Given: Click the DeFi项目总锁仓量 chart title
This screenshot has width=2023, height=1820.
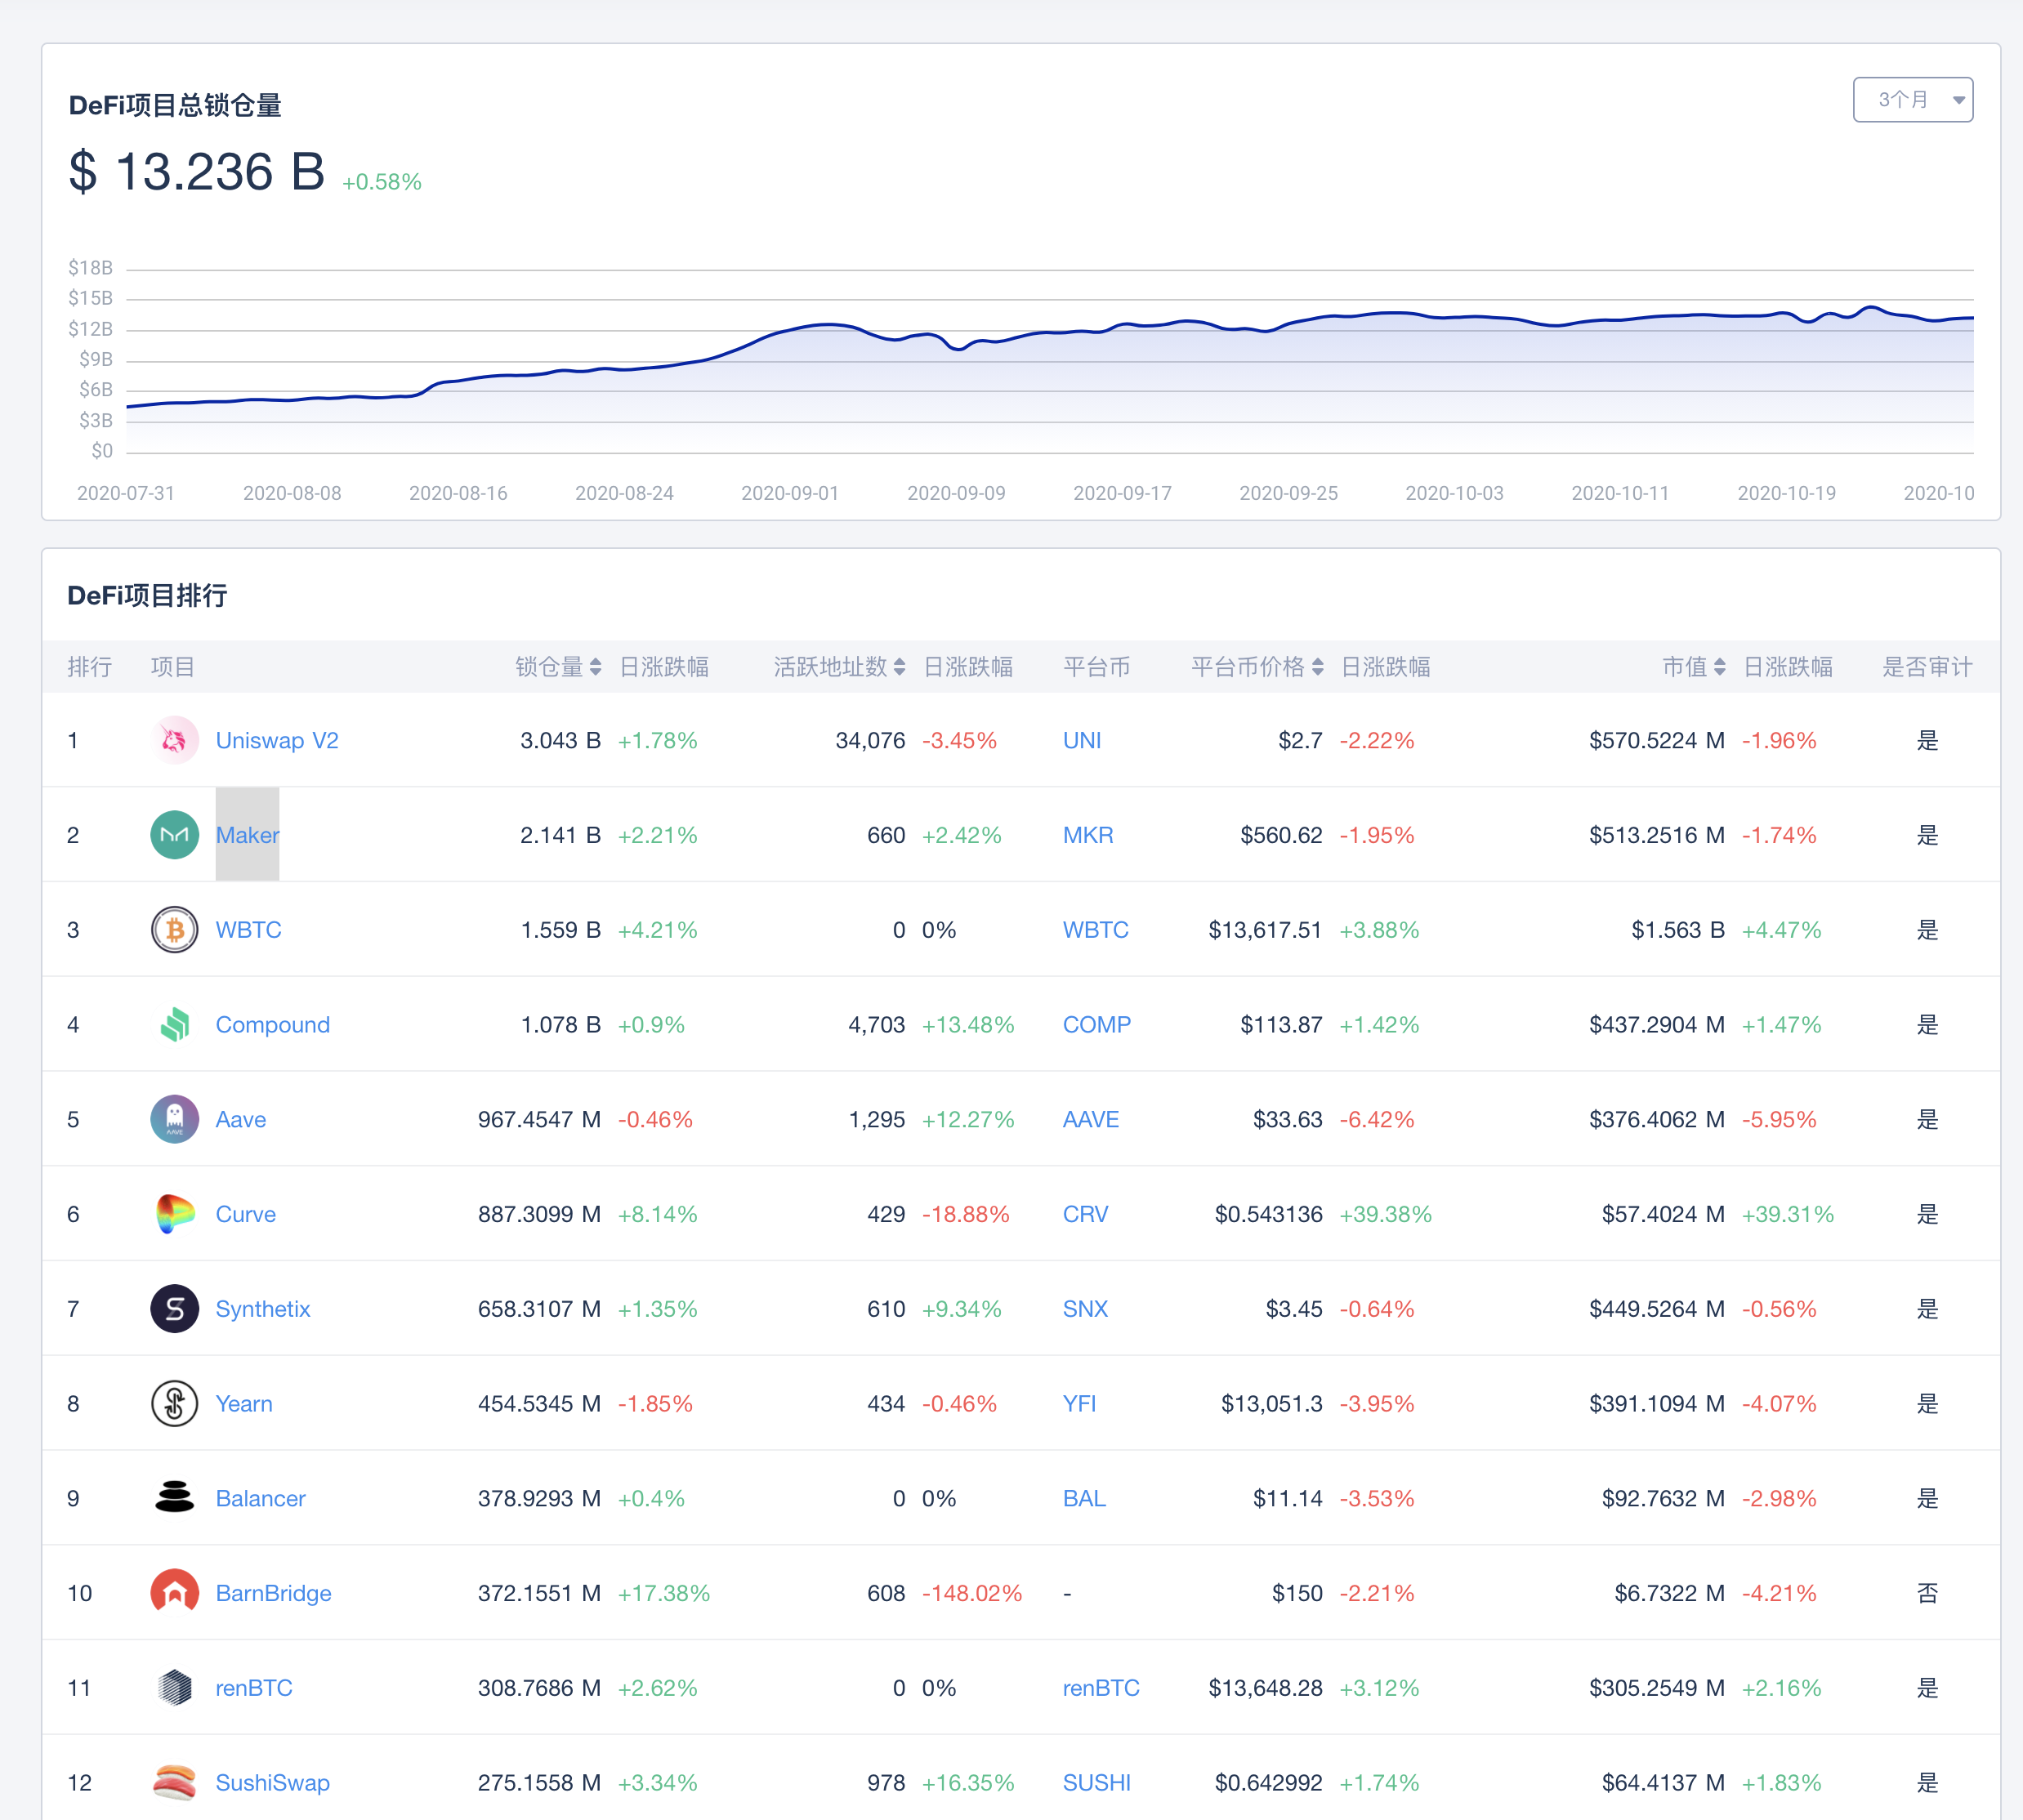Looking at the screenshot, I should point(175,105).
